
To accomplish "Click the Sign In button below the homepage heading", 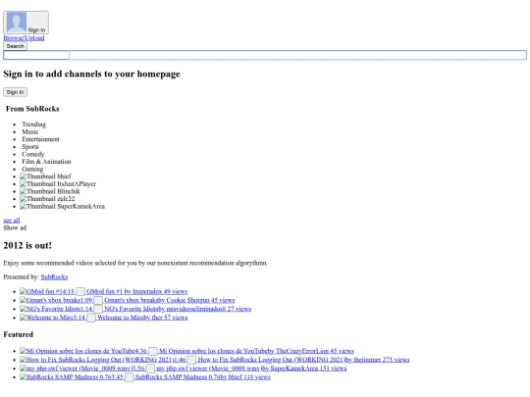I will (x=15, y=92).
